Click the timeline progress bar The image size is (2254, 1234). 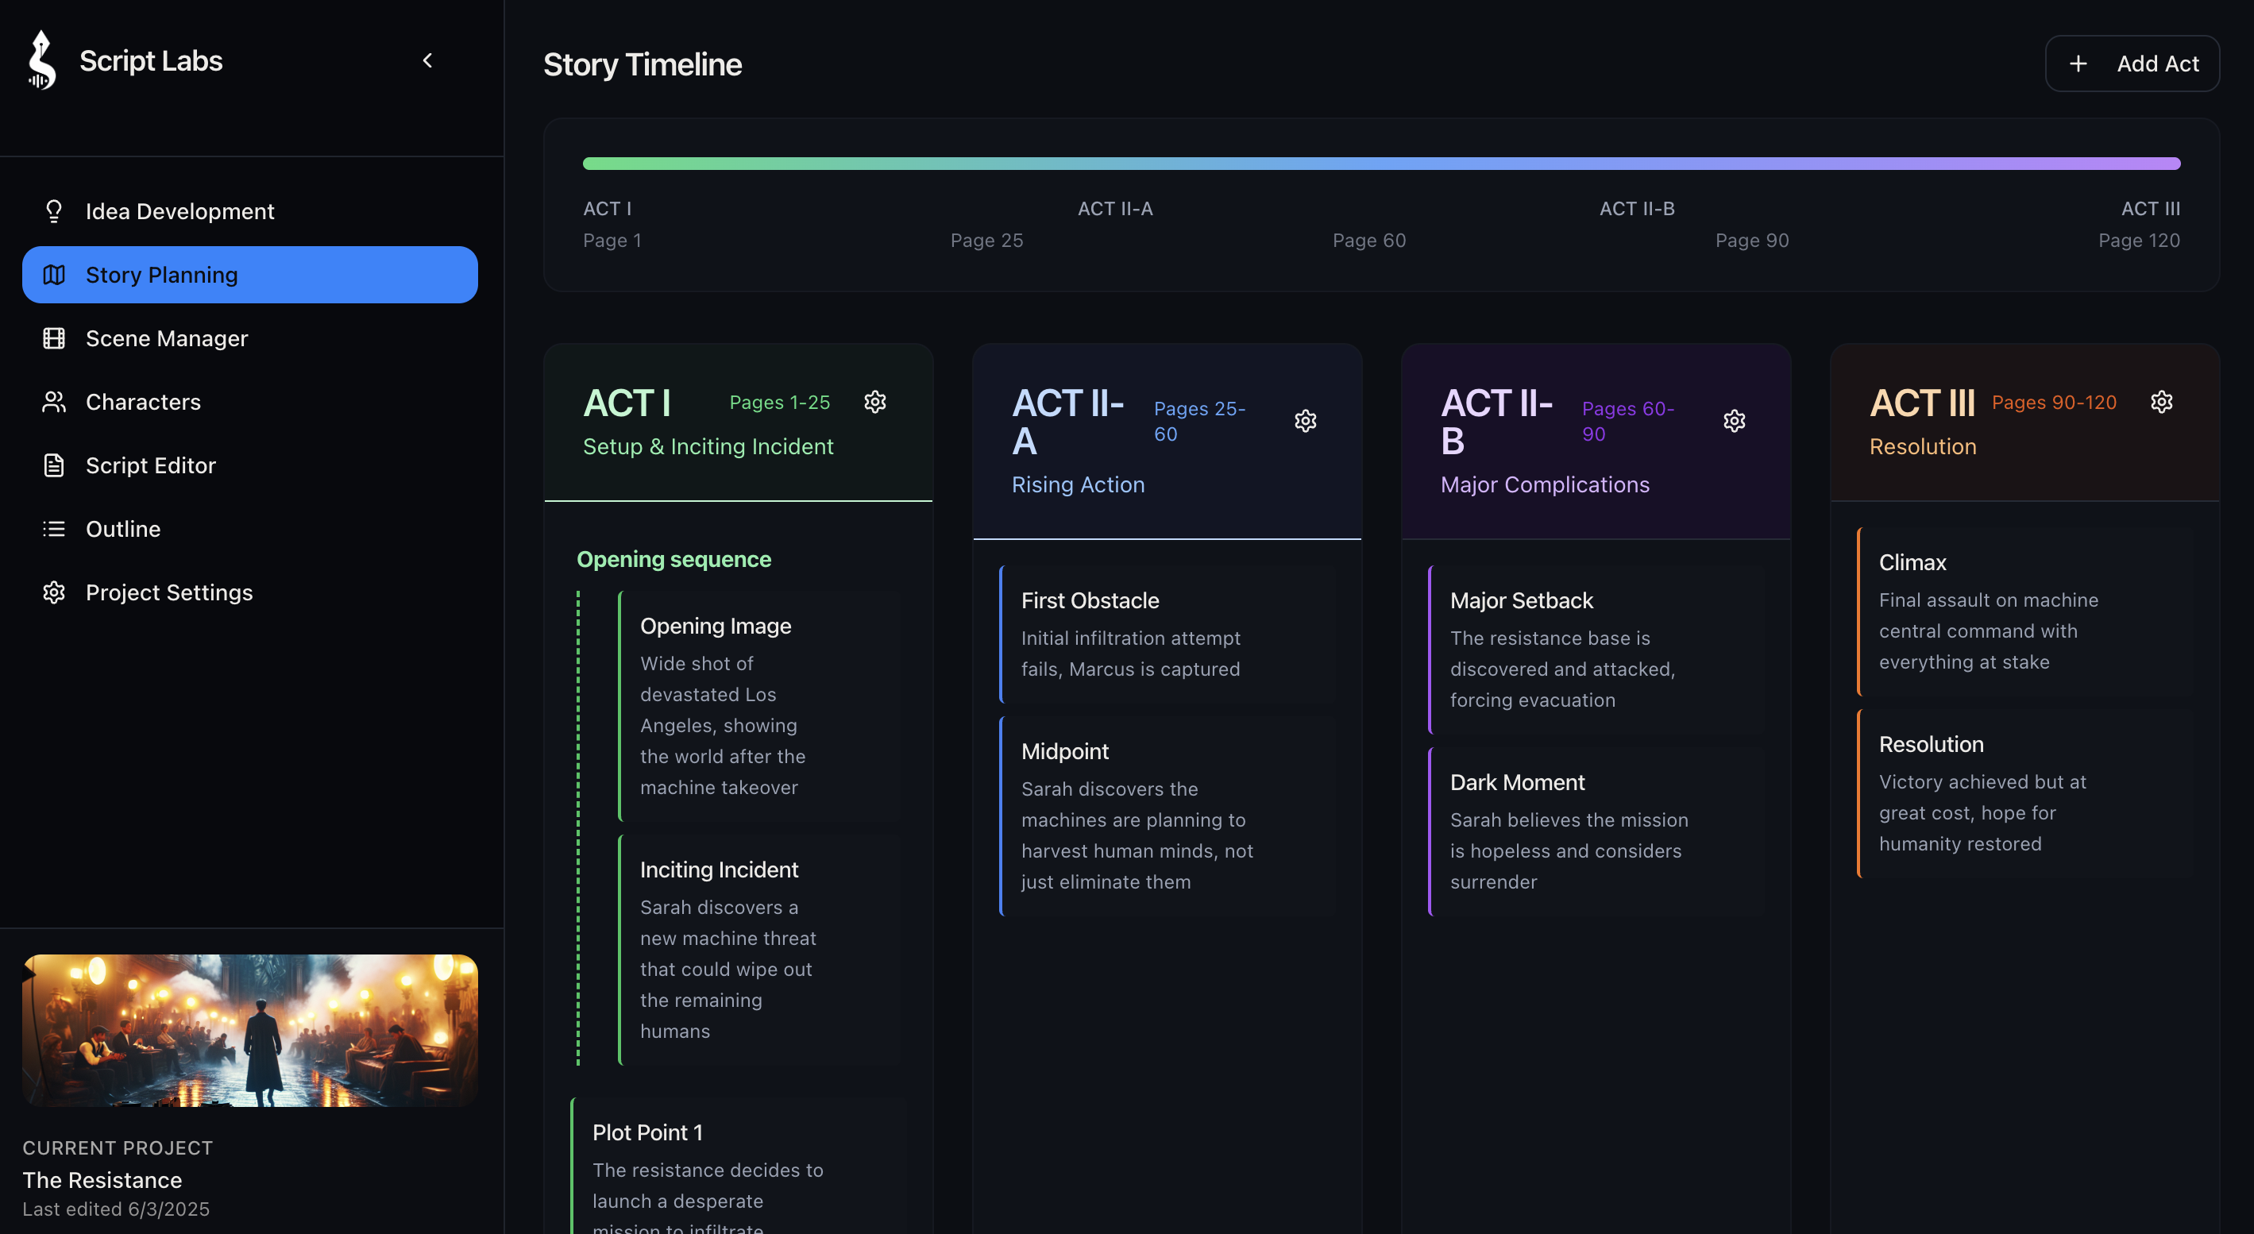pos(1380,164)
